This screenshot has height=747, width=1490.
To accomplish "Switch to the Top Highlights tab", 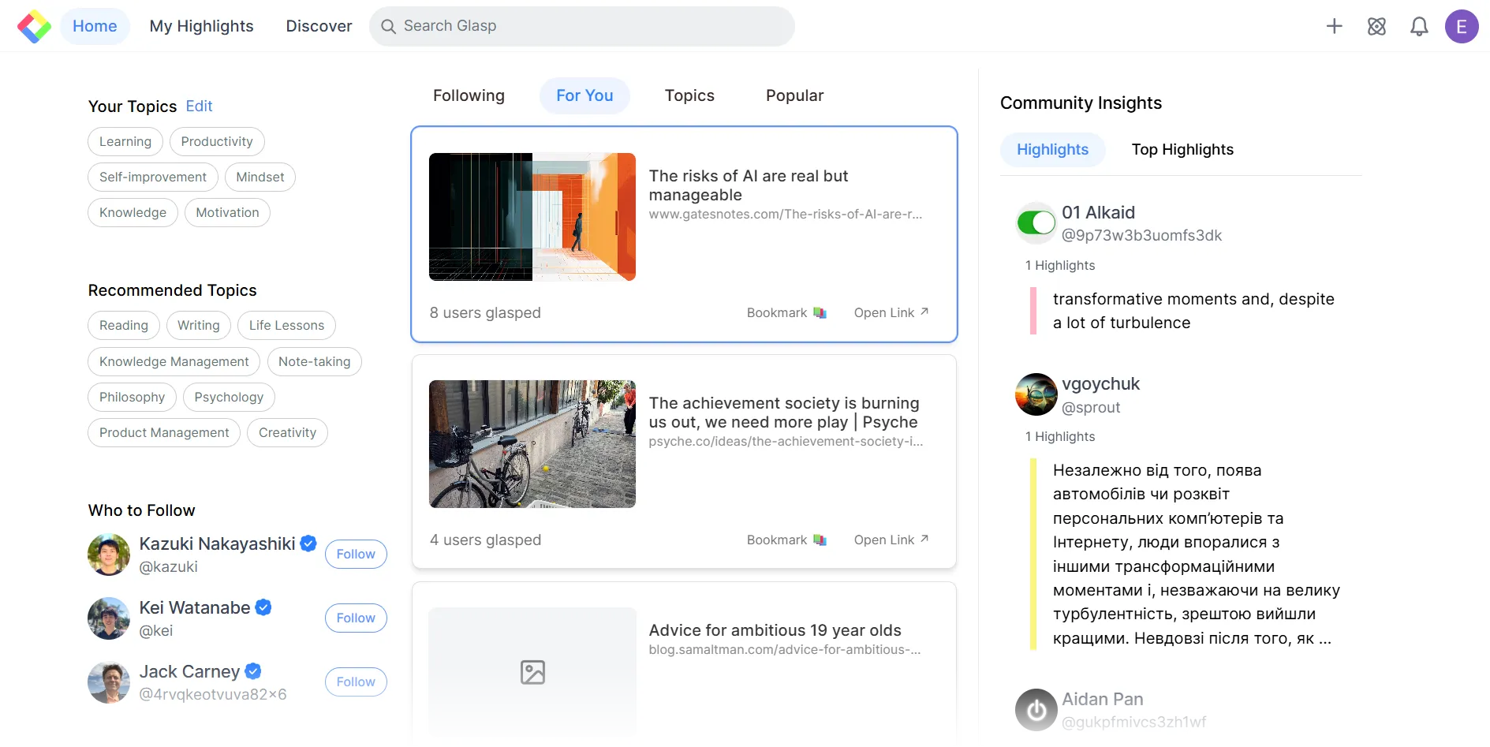I will point(1182,149).
